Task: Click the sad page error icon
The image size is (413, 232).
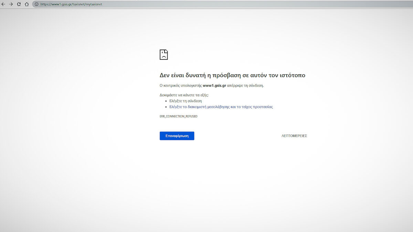Action: click(163, 55)
